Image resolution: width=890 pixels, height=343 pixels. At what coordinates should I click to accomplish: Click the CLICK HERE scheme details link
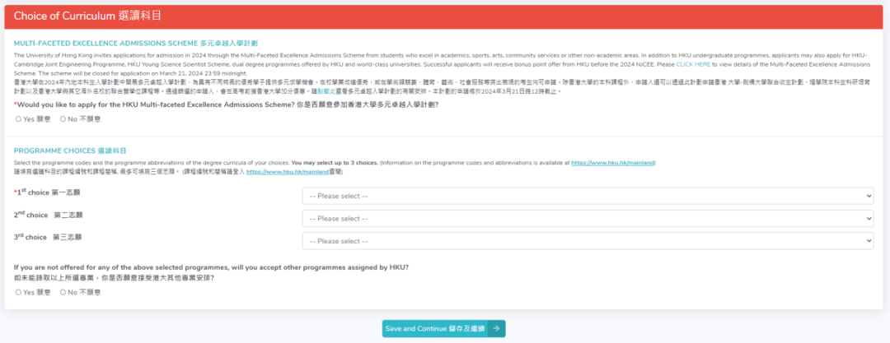(x=693, y=65)
